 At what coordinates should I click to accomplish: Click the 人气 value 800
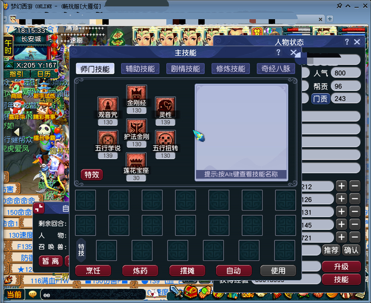tap(346, 73)
